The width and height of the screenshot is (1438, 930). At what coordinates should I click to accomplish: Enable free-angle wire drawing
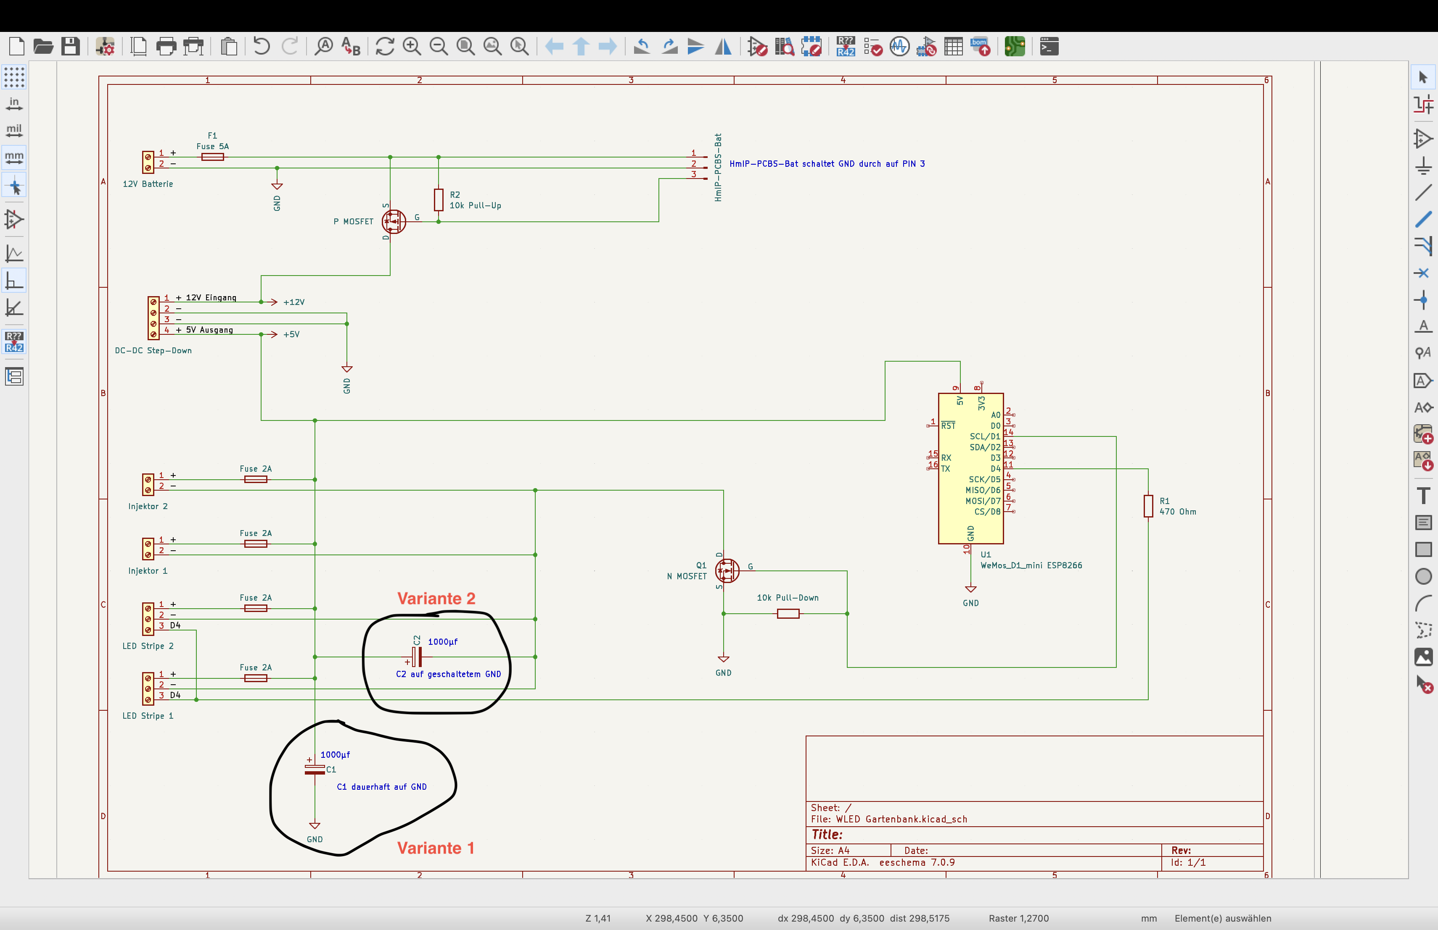(x=14, y=254)
